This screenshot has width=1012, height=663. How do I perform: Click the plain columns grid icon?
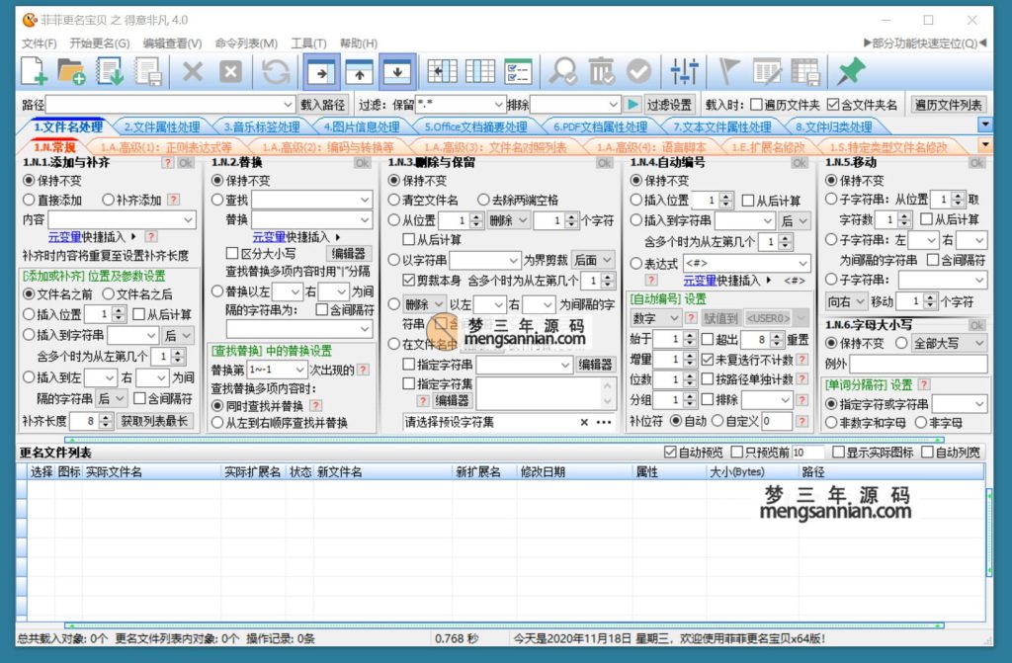(x=480, y=72)
